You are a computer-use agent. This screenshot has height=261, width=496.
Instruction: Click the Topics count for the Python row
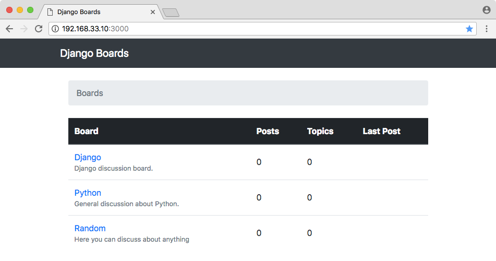[309, 198]
